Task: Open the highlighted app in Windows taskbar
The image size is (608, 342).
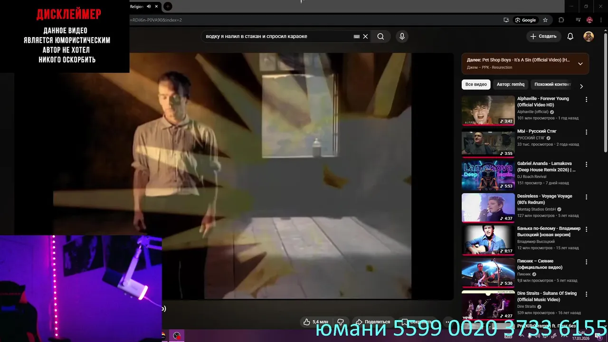Action: pos(177,336)
